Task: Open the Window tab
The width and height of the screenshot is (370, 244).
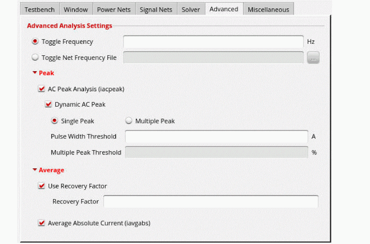Action: pyautogui.click(x=76, y=10)
